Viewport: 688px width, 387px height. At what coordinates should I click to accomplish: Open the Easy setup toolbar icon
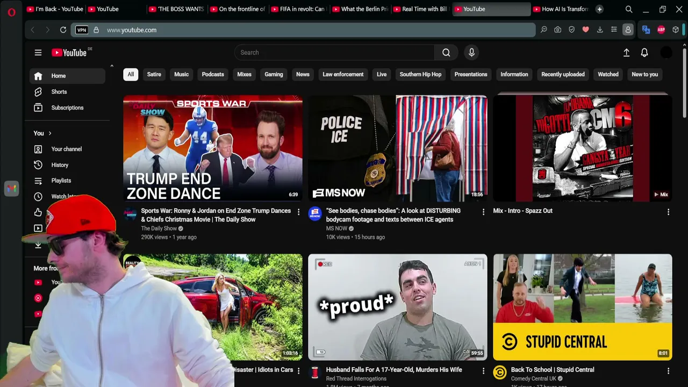(x=614, y=30)
